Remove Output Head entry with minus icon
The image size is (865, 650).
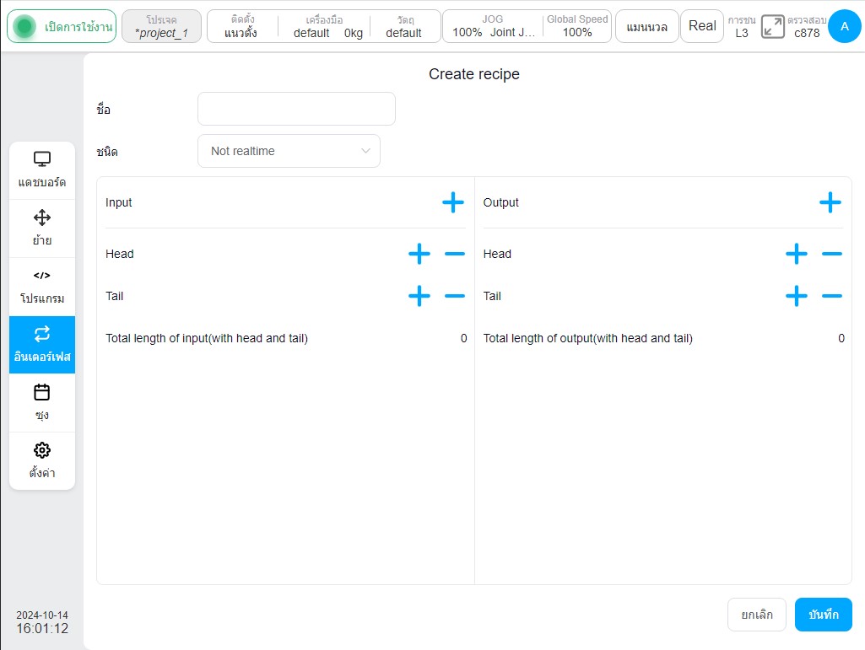point(832,254)
